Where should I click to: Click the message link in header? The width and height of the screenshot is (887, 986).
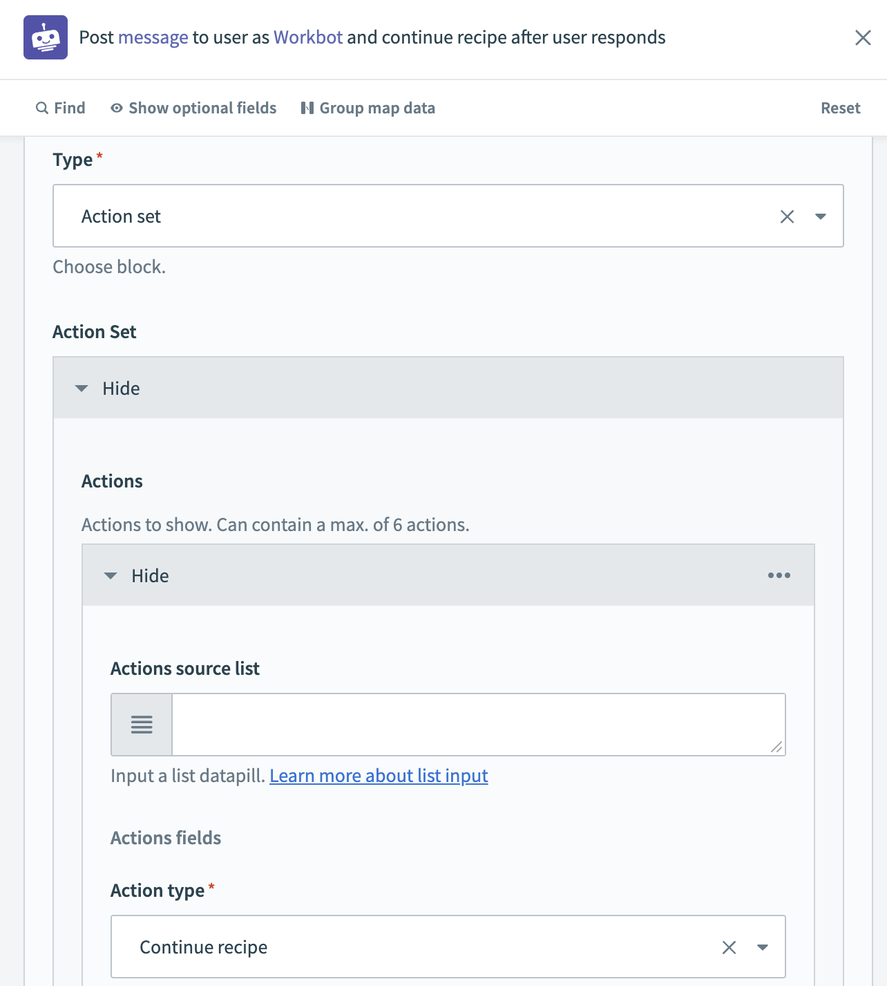pyautogui.click(x=153, y=37)
